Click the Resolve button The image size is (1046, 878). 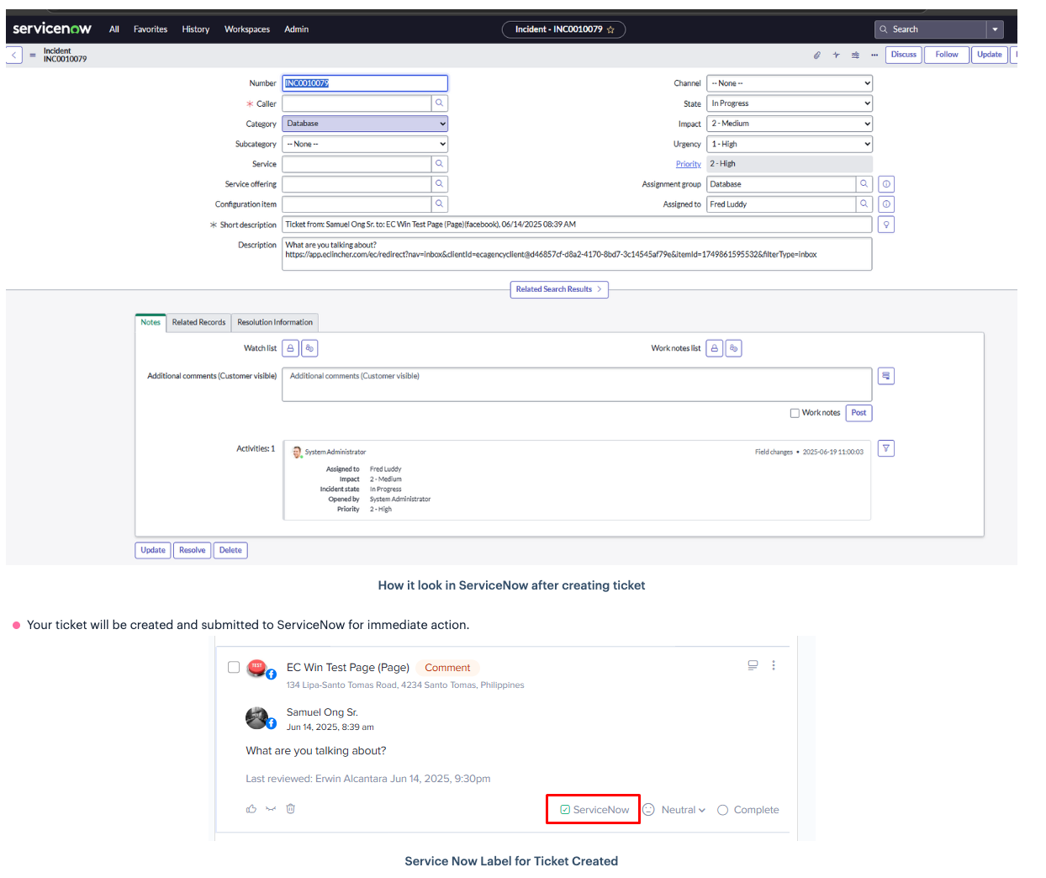pyautogui.click(x=192, y=551)
